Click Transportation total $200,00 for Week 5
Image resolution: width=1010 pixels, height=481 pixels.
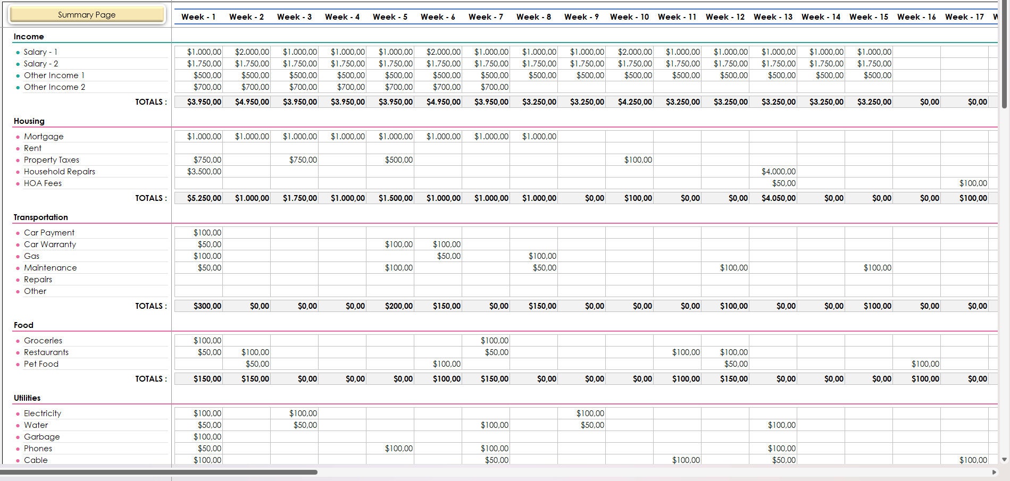390,306
